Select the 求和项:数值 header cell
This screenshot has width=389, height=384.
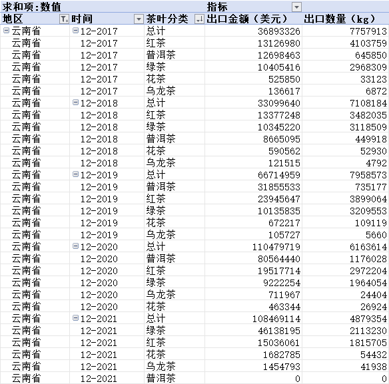(x=31, y=7)
